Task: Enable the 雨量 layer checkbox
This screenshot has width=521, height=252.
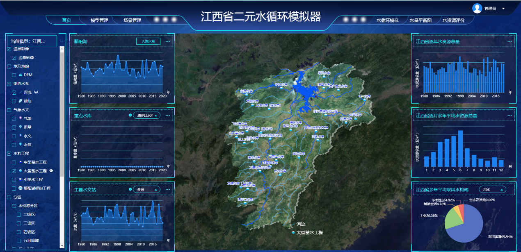Action: (14, 127)
